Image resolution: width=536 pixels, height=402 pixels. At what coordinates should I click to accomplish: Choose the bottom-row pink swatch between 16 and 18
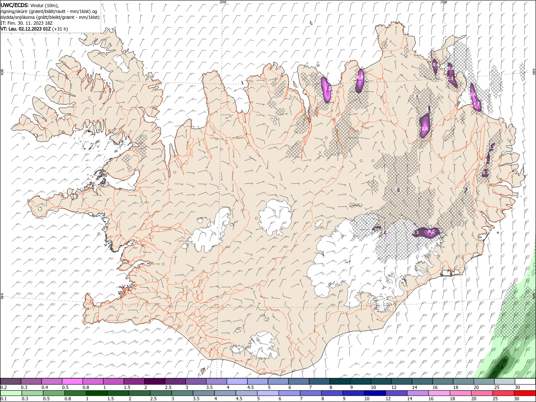pyautogui.click(x=438, y=393)
